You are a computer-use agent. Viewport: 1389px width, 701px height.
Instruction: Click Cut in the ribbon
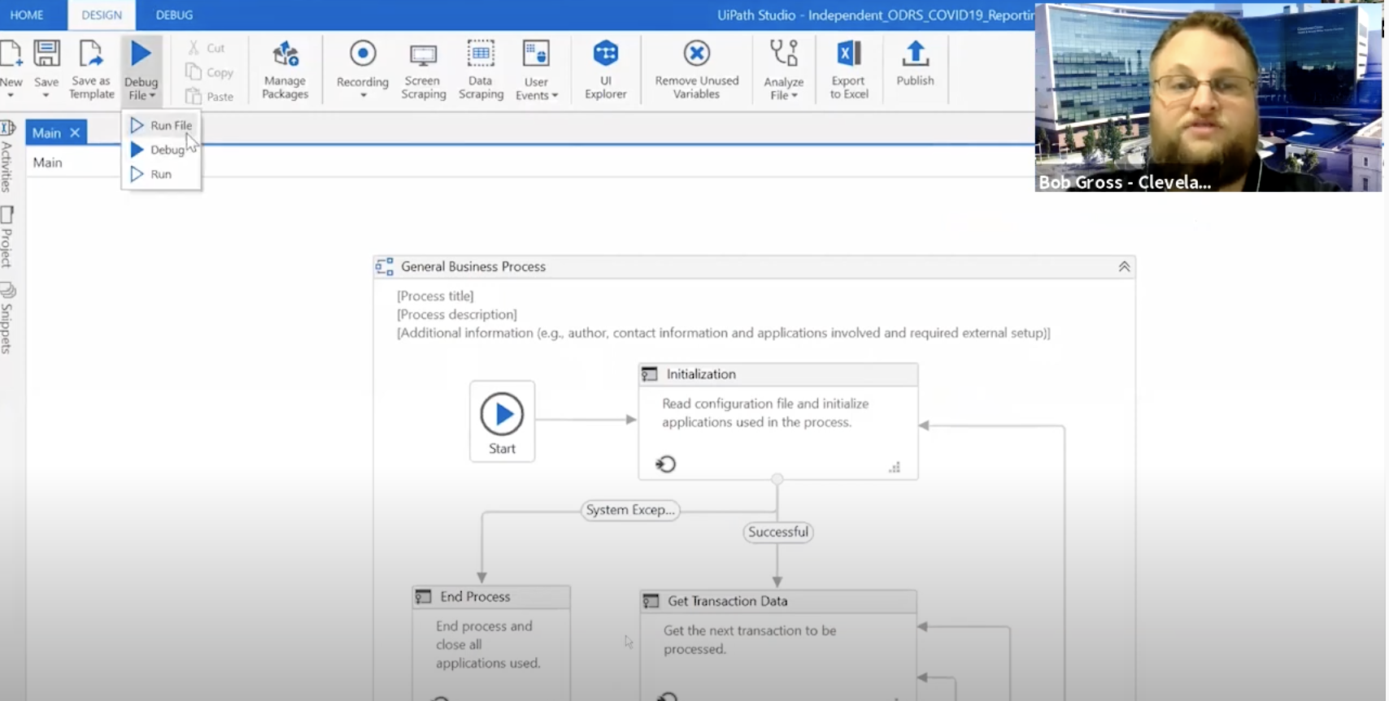(x=207, y=48)
